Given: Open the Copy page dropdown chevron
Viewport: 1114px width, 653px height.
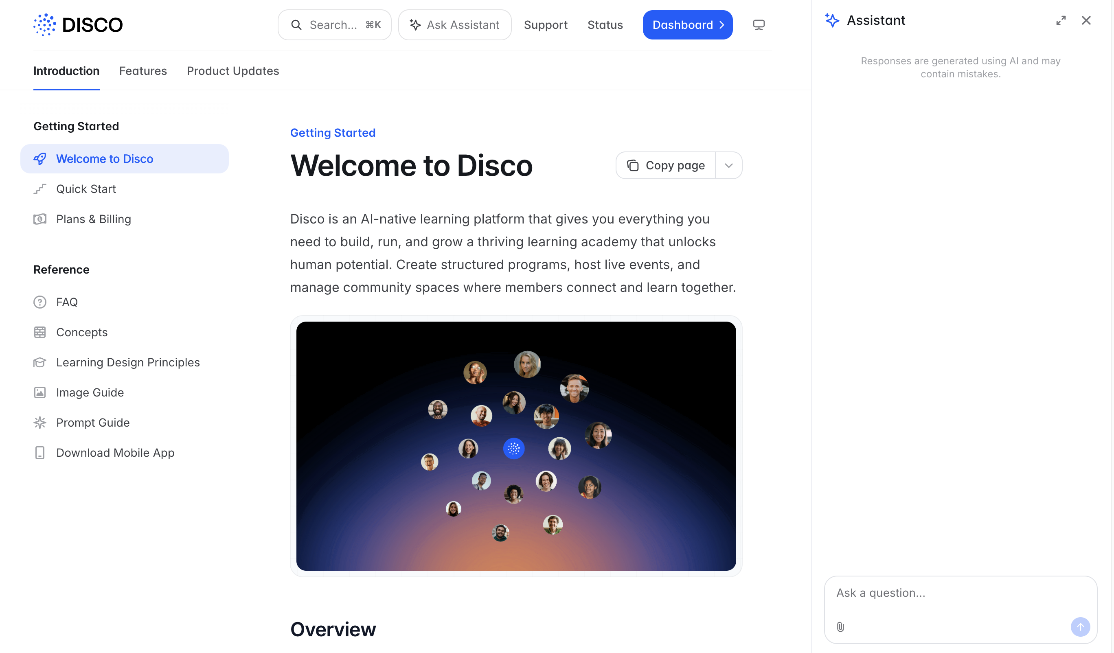Looking at the screenshot, I should (728, 165).
